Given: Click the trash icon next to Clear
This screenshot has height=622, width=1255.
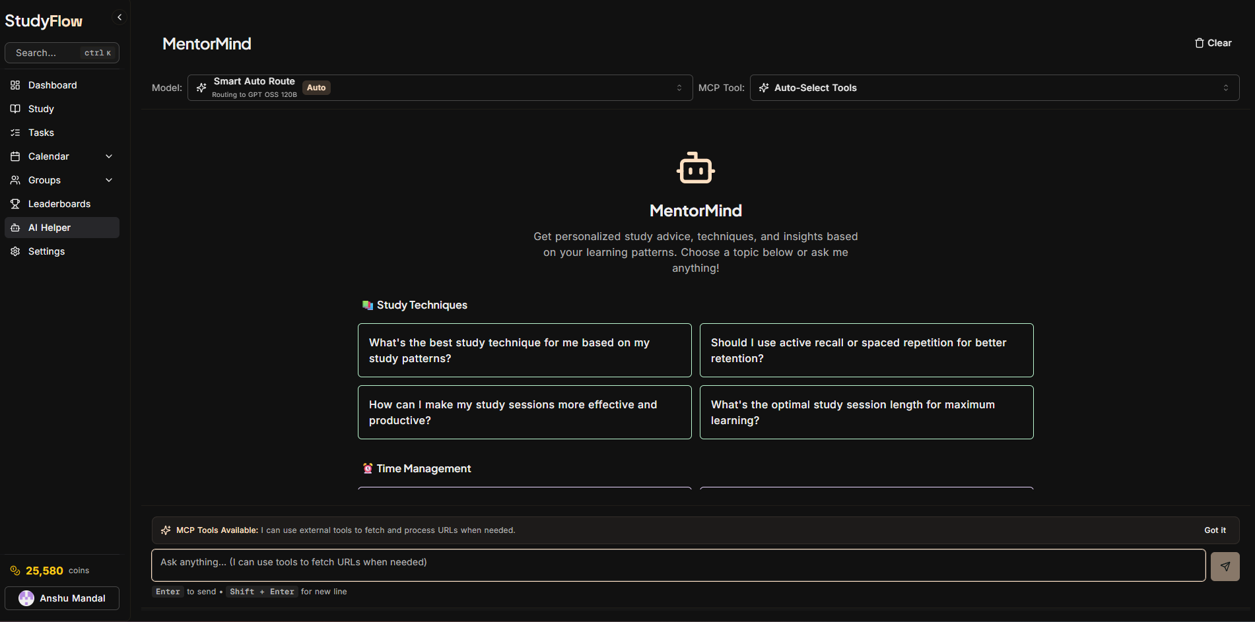Looking at the screenshot, I should (x=1199, y=42).
